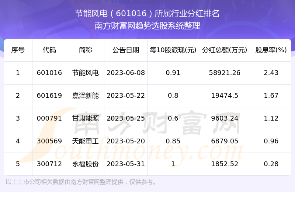Click the date 2023-06-08
This screenshot has height=200, width=295.
pyautogui.click(x=126, y=73)
